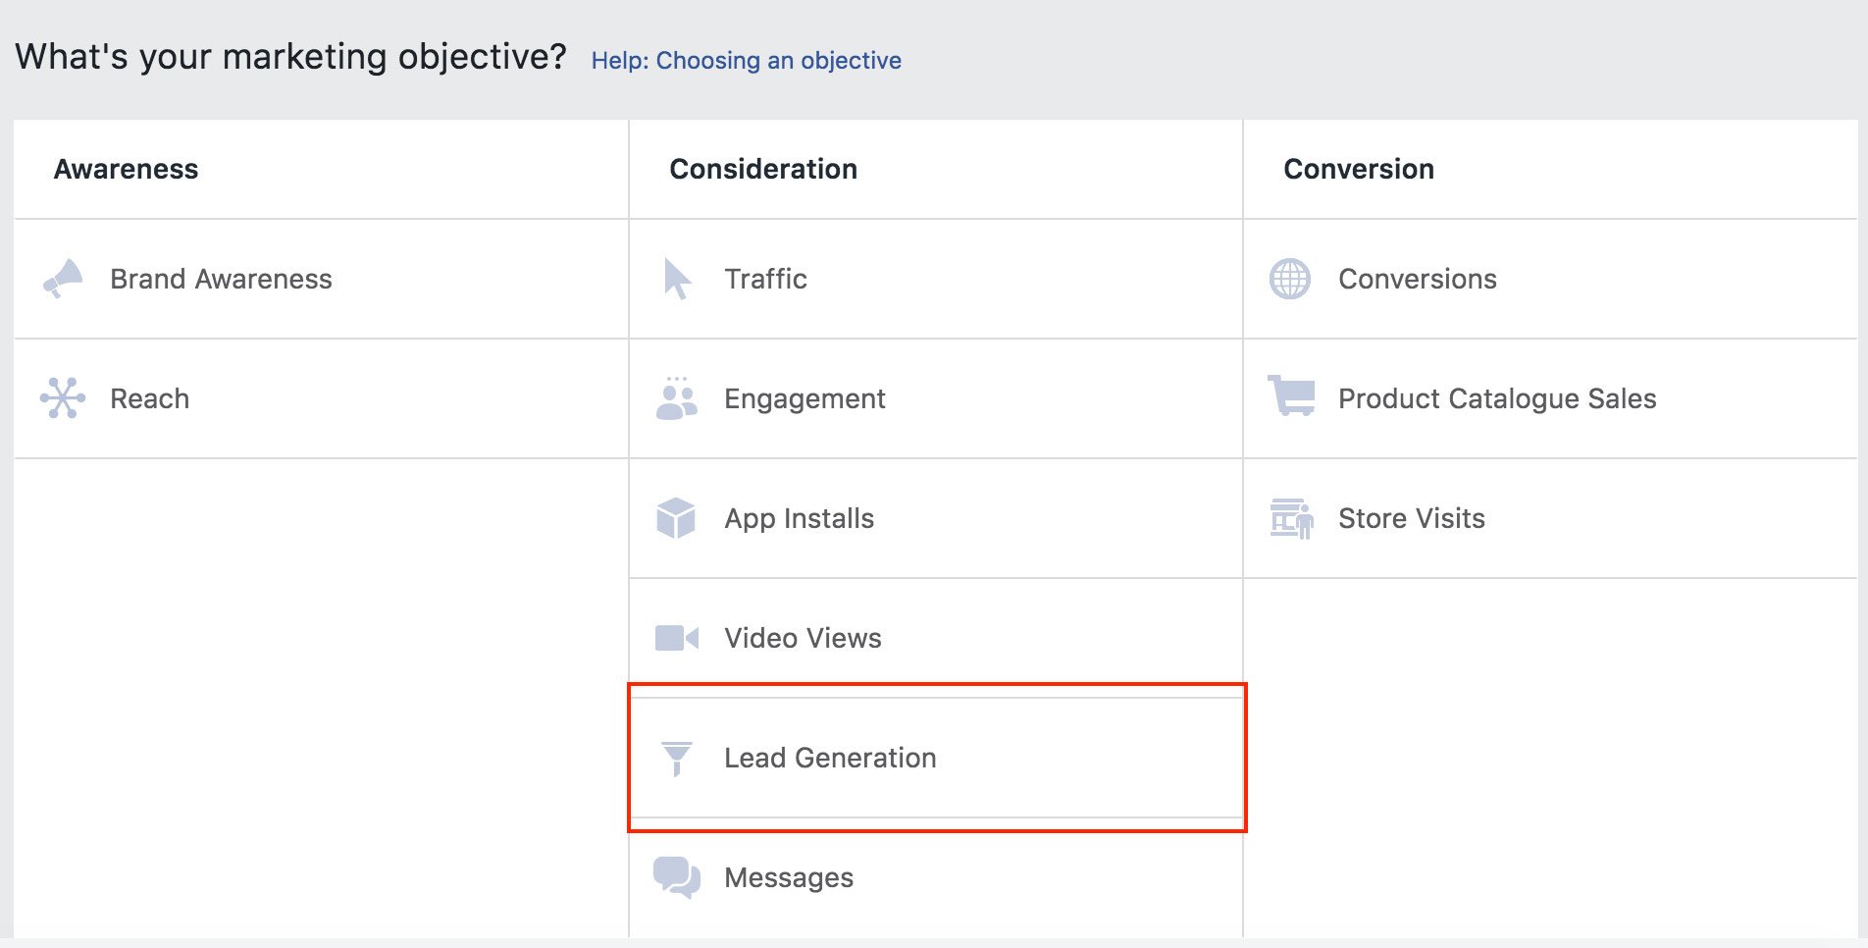Click the storefront icon for Store Visits

[x=1291, y=518]
